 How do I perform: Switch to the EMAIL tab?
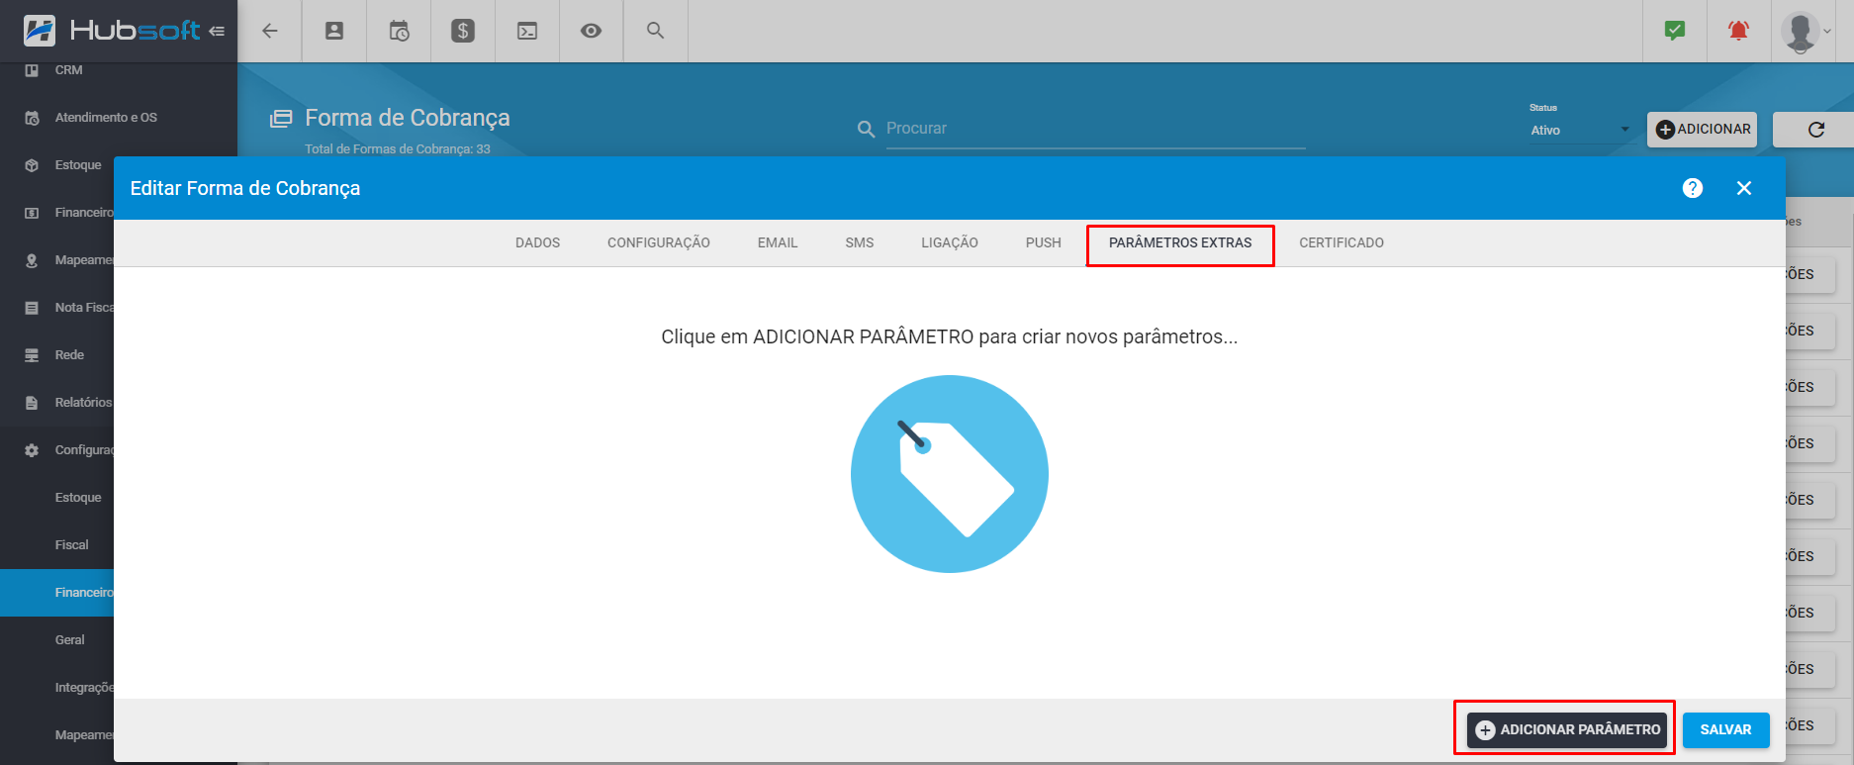point(778,242)
